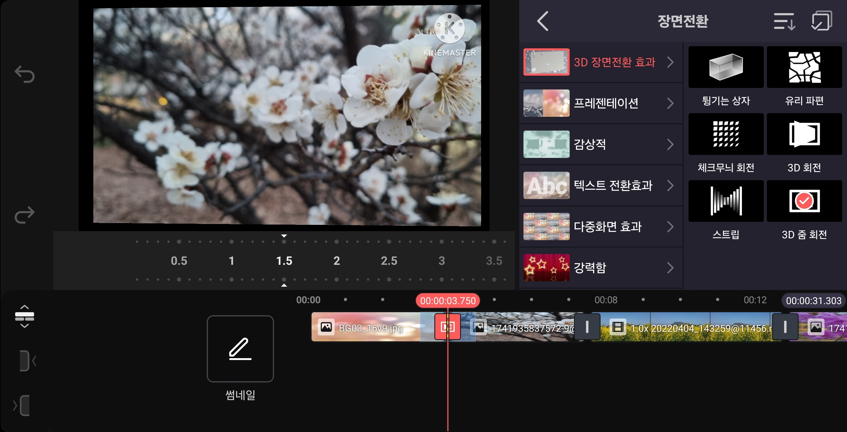Go back using the left chevron

pos(543,21)
